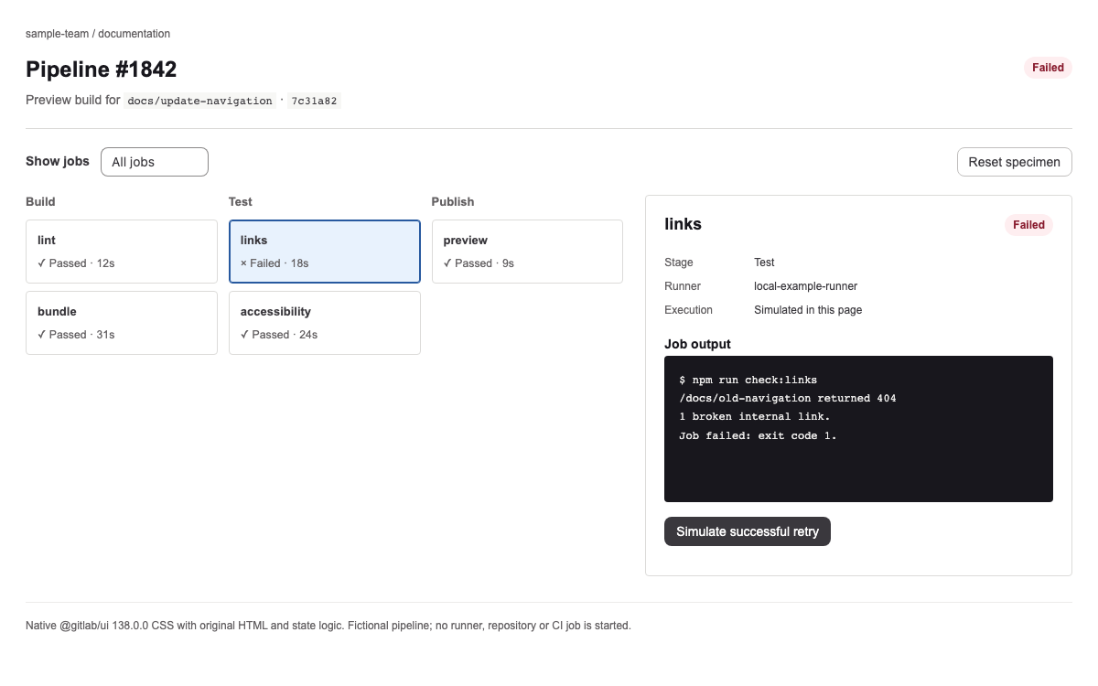
Task: Click the Build stage heading
Action: (40, 201)
